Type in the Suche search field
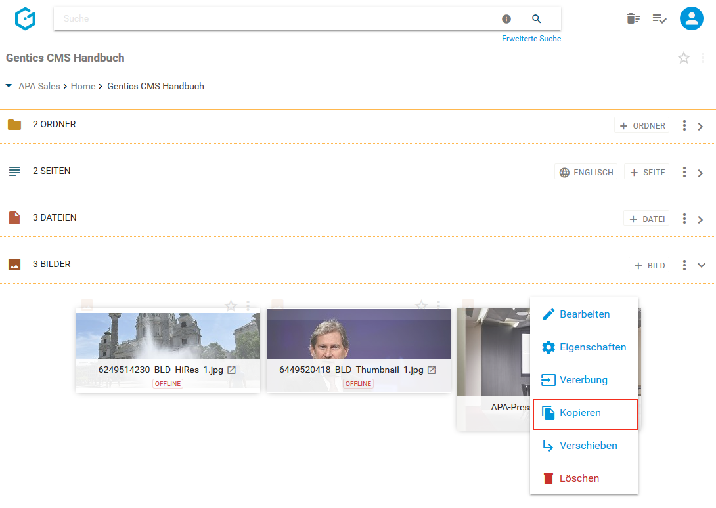The image size is (716, 508). 276,19
